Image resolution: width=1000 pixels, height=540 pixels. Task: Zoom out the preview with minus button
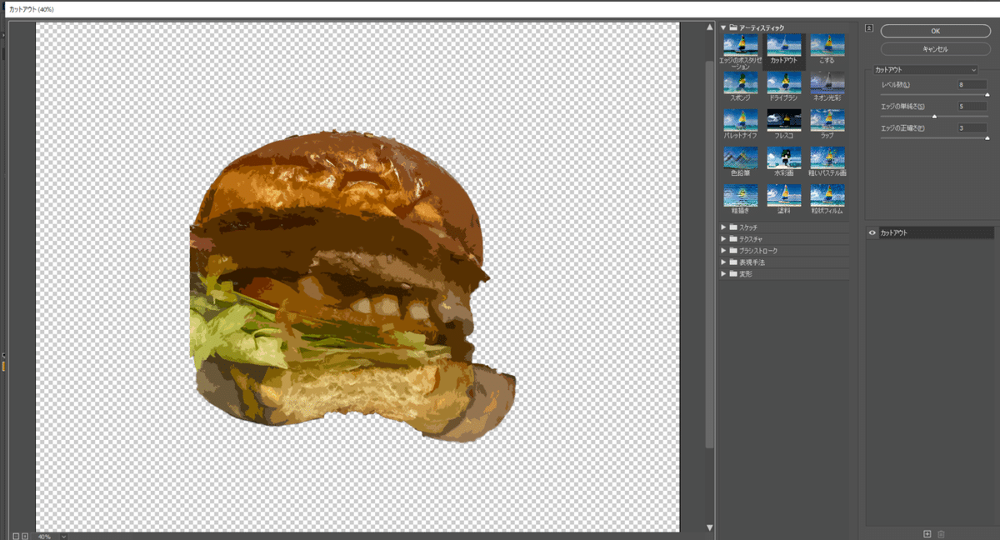click(x=15, y=536)
